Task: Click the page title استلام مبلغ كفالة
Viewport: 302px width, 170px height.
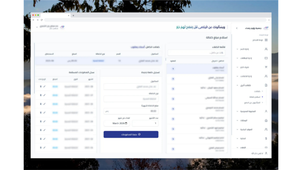Action: [217, 37]
